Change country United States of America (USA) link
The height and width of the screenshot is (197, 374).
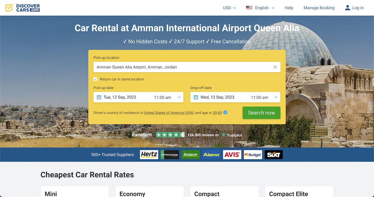[x=169, y=113]
